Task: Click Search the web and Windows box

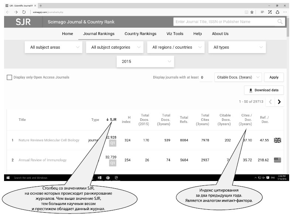Action: click(x=31, y=178)
